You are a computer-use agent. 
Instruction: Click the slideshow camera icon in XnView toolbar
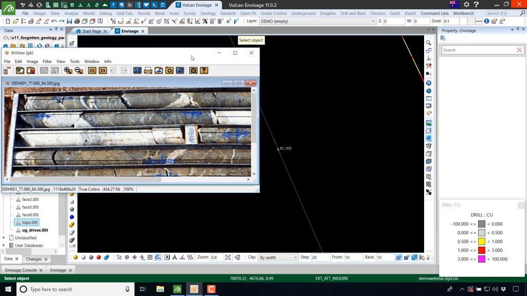click(x=170, y=70)
